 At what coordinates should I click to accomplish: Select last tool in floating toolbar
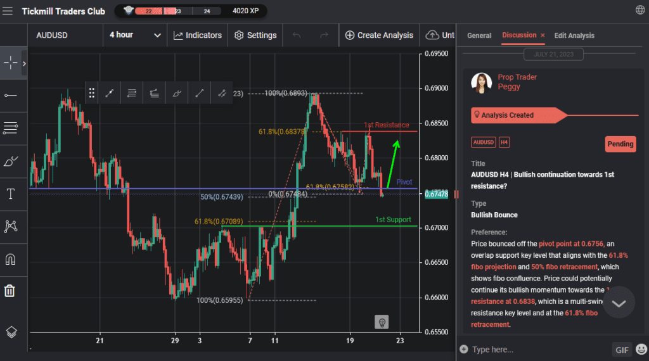(222, 93)
